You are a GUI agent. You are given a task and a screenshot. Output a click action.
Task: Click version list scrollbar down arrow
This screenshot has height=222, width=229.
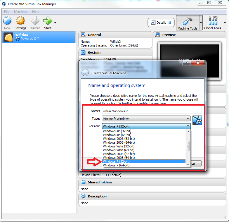click(x=188, y=164)
